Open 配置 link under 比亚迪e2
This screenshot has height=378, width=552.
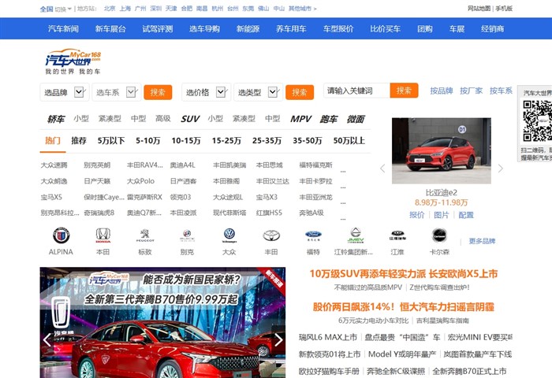tap(466, 215)
